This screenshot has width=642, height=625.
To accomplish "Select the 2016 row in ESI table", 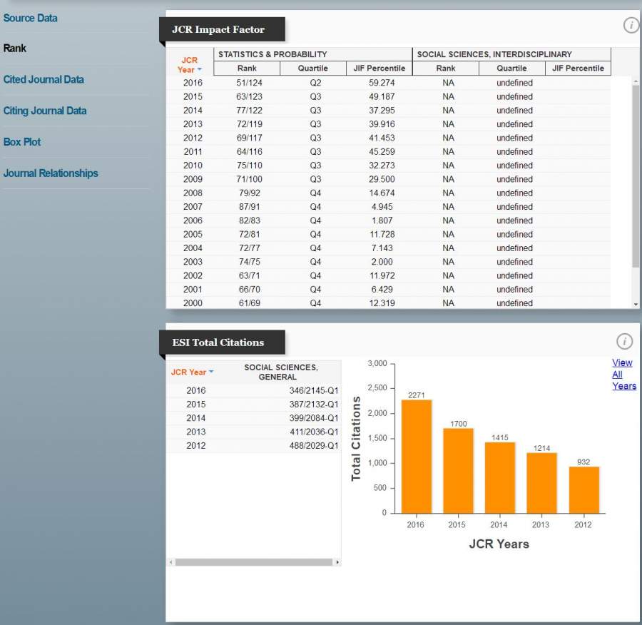I will coord(254,390).
